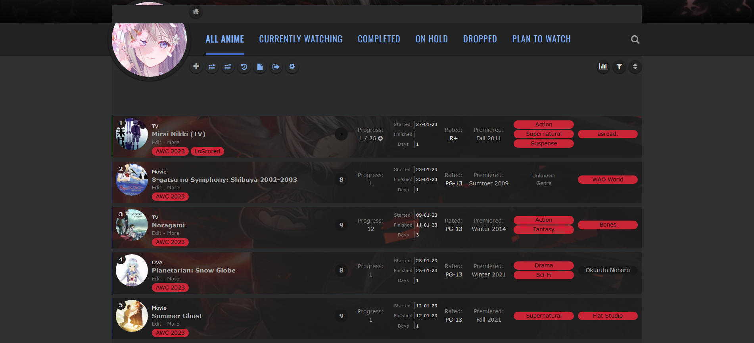Click the Noragami cover thumbnail

132,225
